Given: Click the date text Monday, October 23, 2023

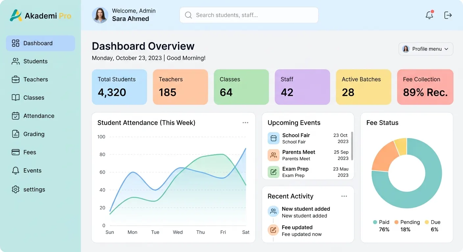Looking at the screenshot, I should pos(127,58).
